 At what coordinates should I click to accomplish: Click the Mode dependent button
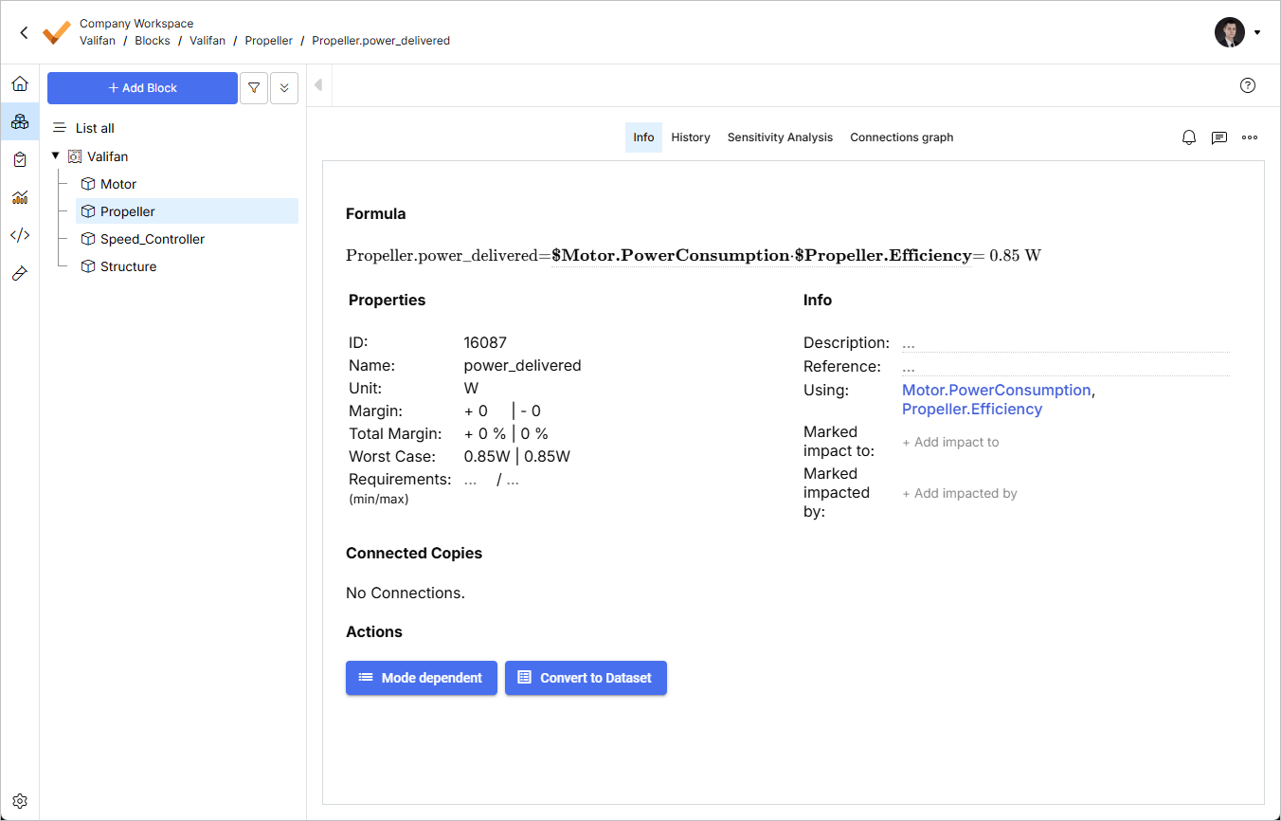coord(422,678)
